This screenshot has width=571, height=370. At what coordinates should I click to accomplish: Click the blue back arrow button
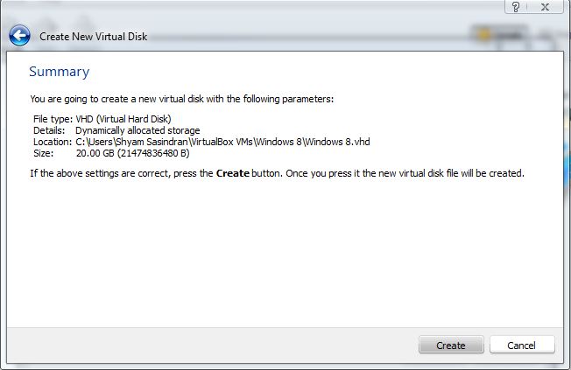pos(19,37)
